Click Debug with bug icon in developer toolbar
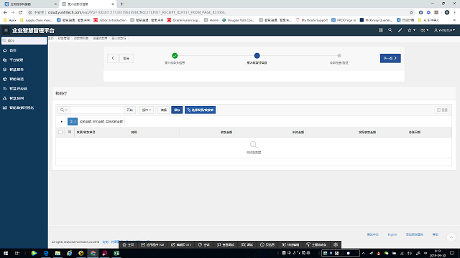This screenshot has width=460, height=258. [x=247, y=244]
